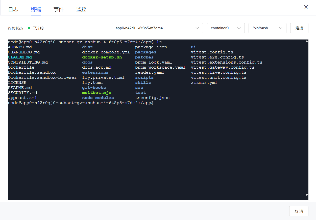
Task: Open the /bin/bash shell selector
Action: (x=264, y=28)
